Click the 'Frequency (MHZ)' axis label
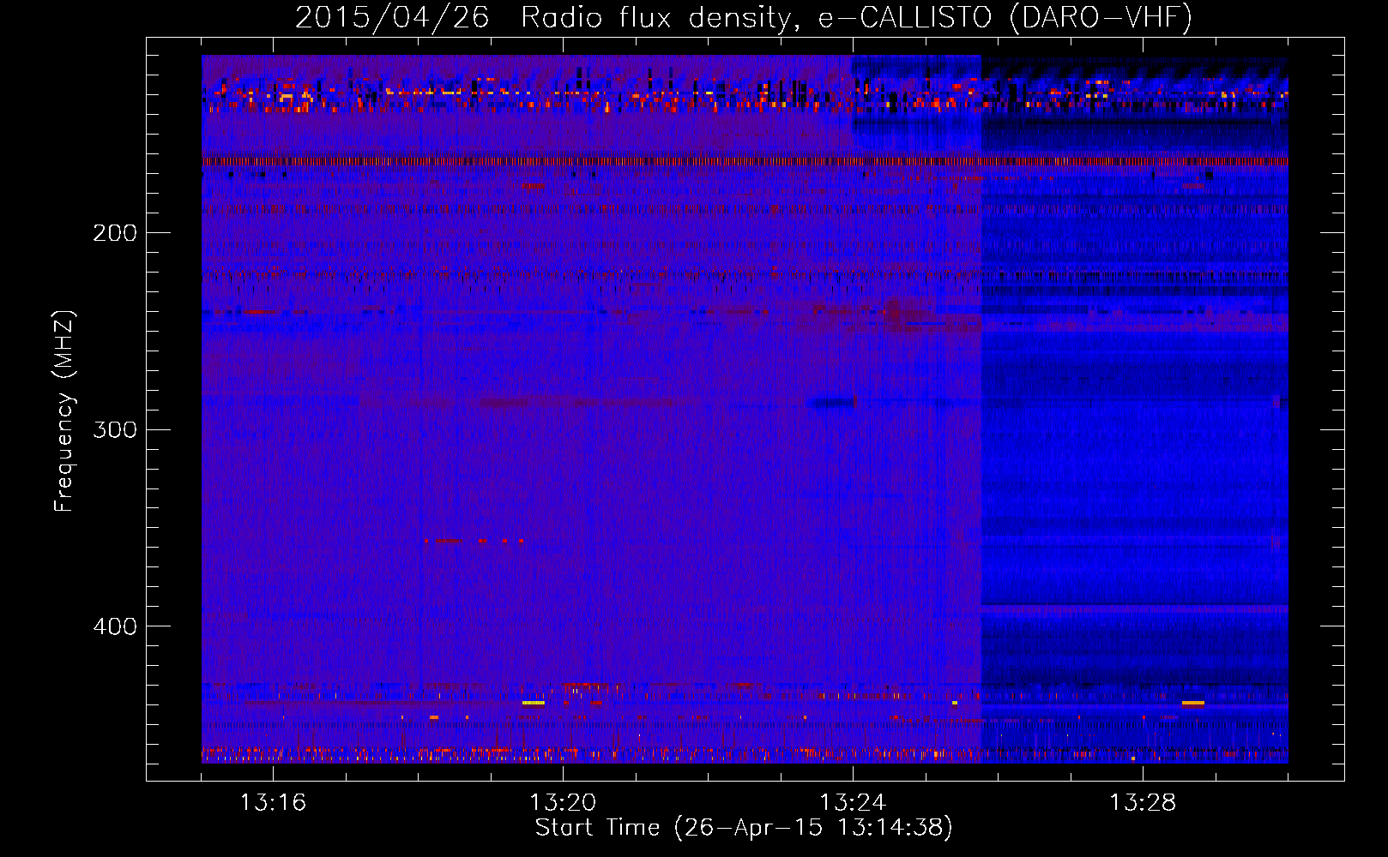The image size is (1388, 857). tap(64, 411)
